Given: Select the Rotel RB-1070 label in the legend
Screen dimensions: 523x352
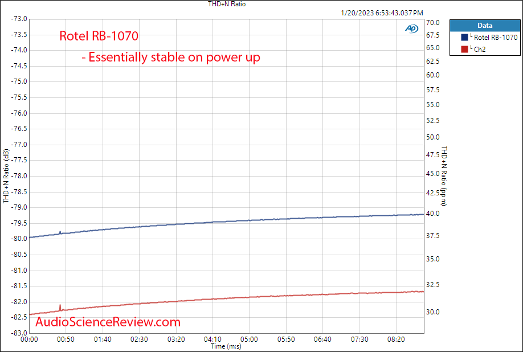Looking at the screenshot, I should [496, 38].
